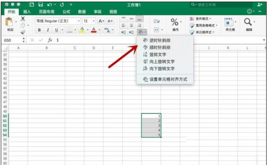Click the Merge cells icon
This screenshot has width=267, height=165.
(x=156, y=30)
